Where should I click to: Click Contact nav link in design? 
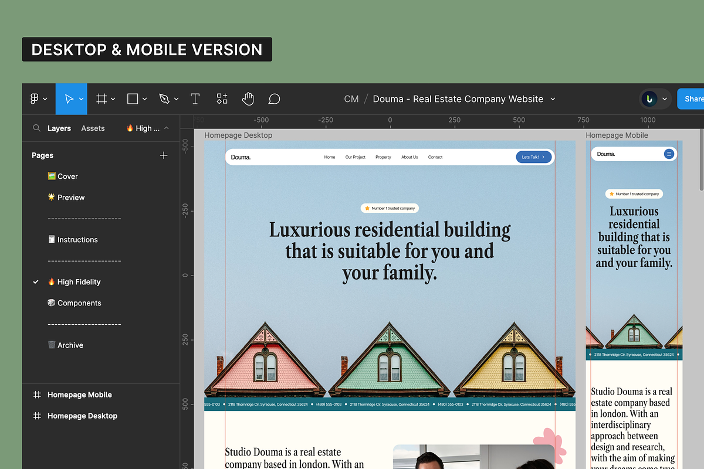click(x=435, y=157)
